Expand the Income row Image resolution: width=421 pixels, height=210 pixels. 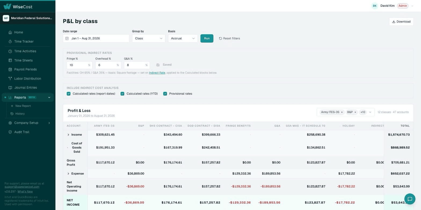click(x=68, y=135)
